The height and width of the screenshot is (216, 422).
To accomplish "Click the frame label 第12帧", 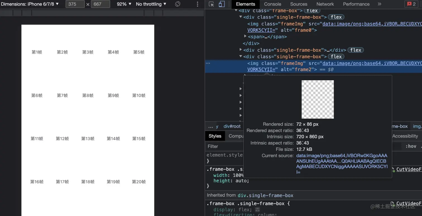I will (x=62, y=138).
